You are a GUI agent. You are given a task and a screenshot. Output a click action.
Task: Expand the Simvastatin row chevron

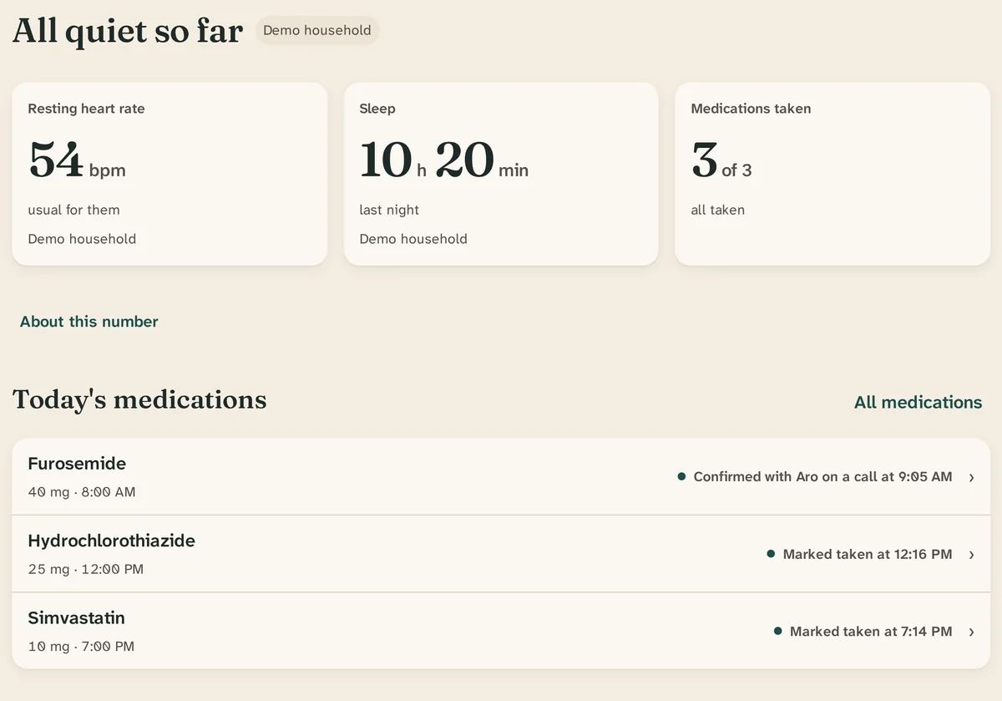[971, 632]
